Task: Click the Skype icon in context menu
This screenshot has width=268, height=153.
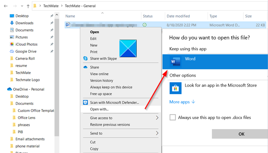Action: tap(86, 58)
